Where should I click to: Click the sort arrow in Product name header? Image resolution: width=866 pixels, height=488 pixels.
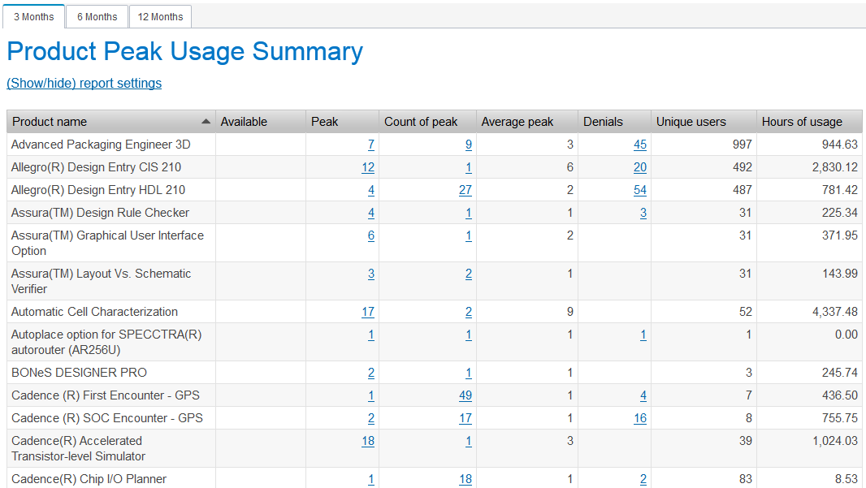point(206,122)
